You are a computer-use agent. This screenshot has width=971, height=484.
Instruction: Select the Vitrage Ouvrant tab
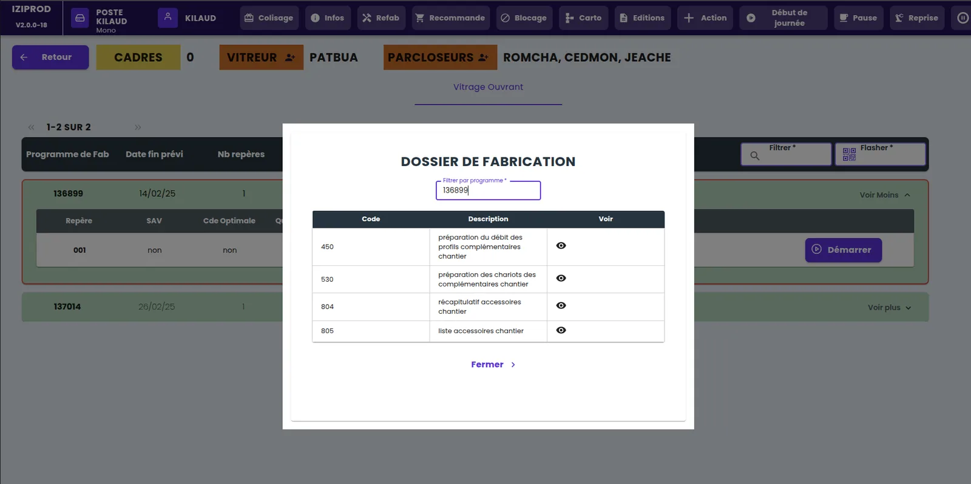488,87
